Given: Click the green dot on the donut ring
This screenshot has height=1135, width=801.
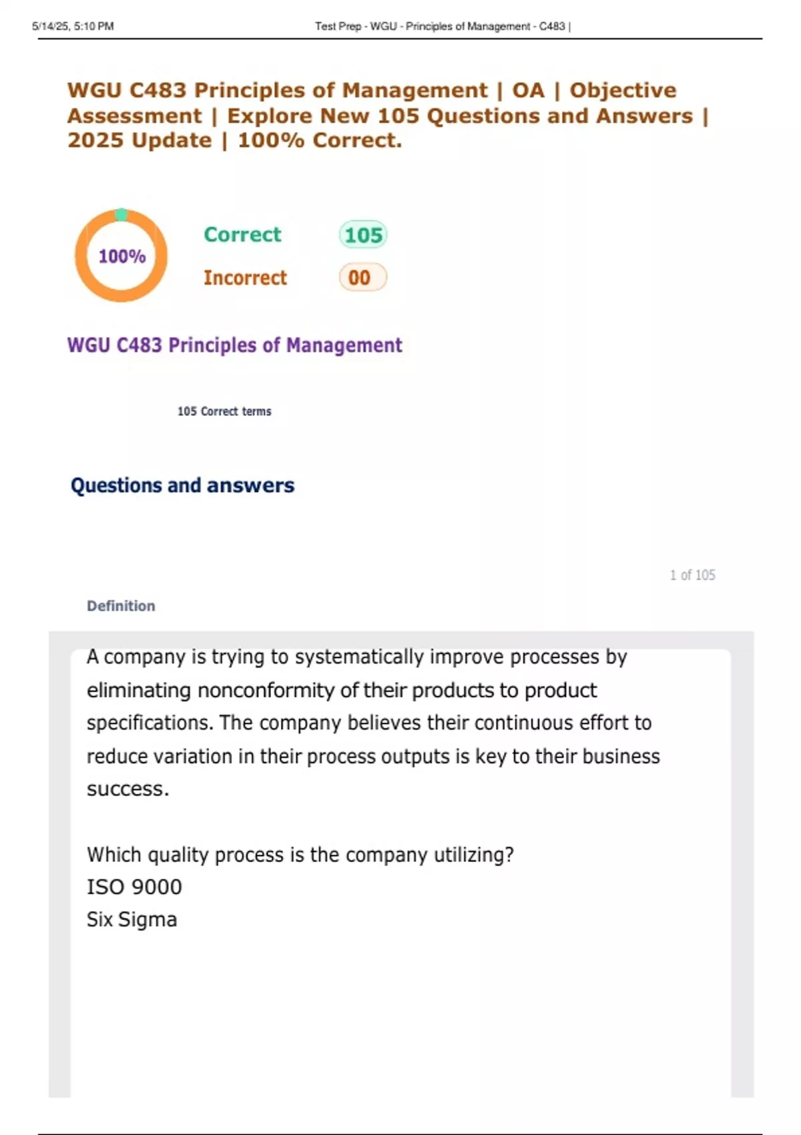Looking at the screenshot, I should 121,214.
